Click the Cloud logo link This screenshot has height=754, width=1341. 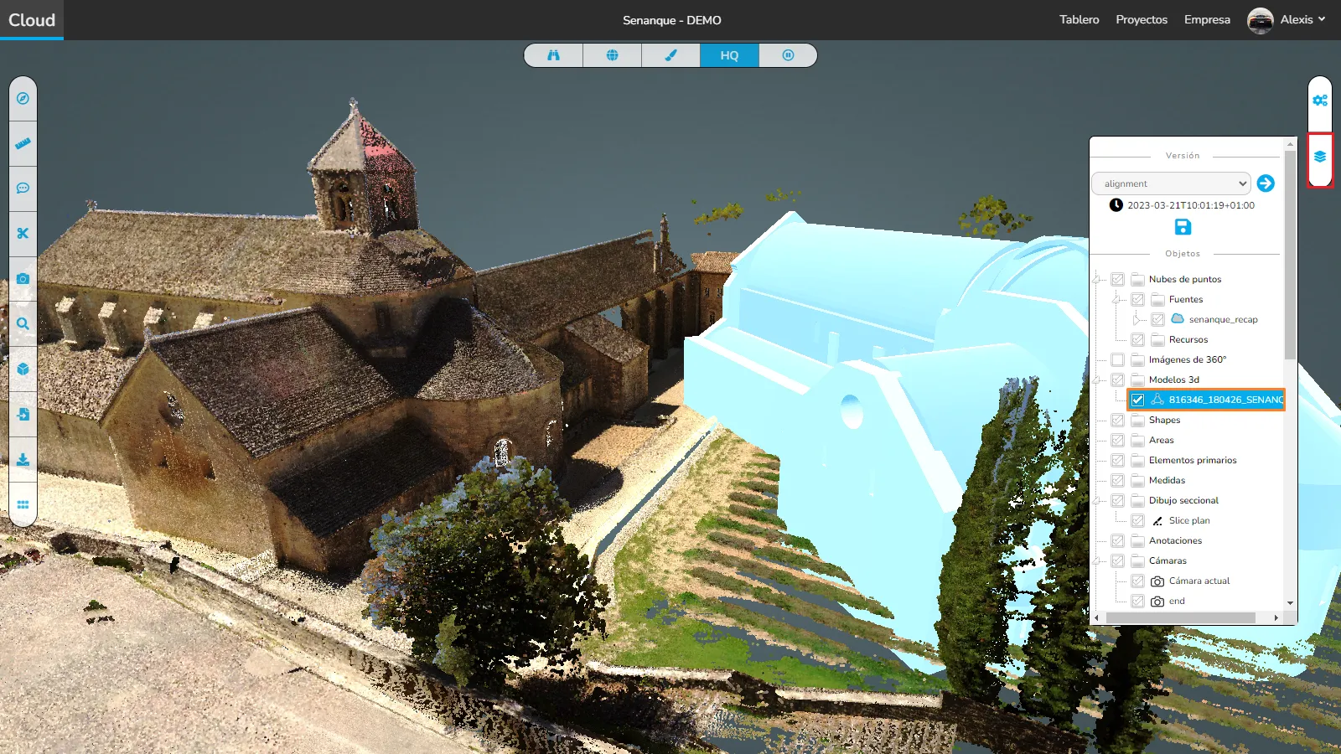32,20
